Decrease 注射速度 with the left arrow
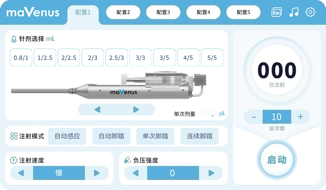This screenshot has width=326, height=190. point(21,173)
